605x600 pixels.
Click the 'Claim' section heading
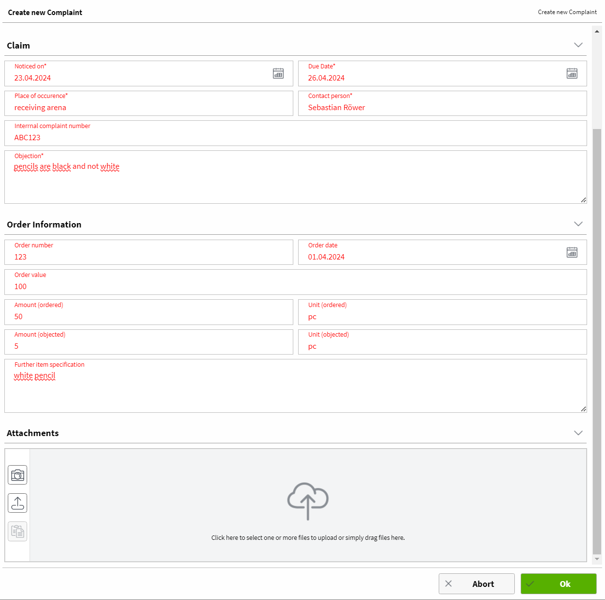click(18, 46)
